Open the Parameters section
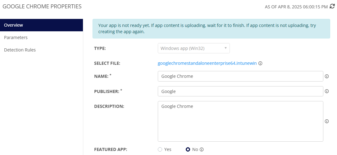337x155 pixels. (16, 38)
